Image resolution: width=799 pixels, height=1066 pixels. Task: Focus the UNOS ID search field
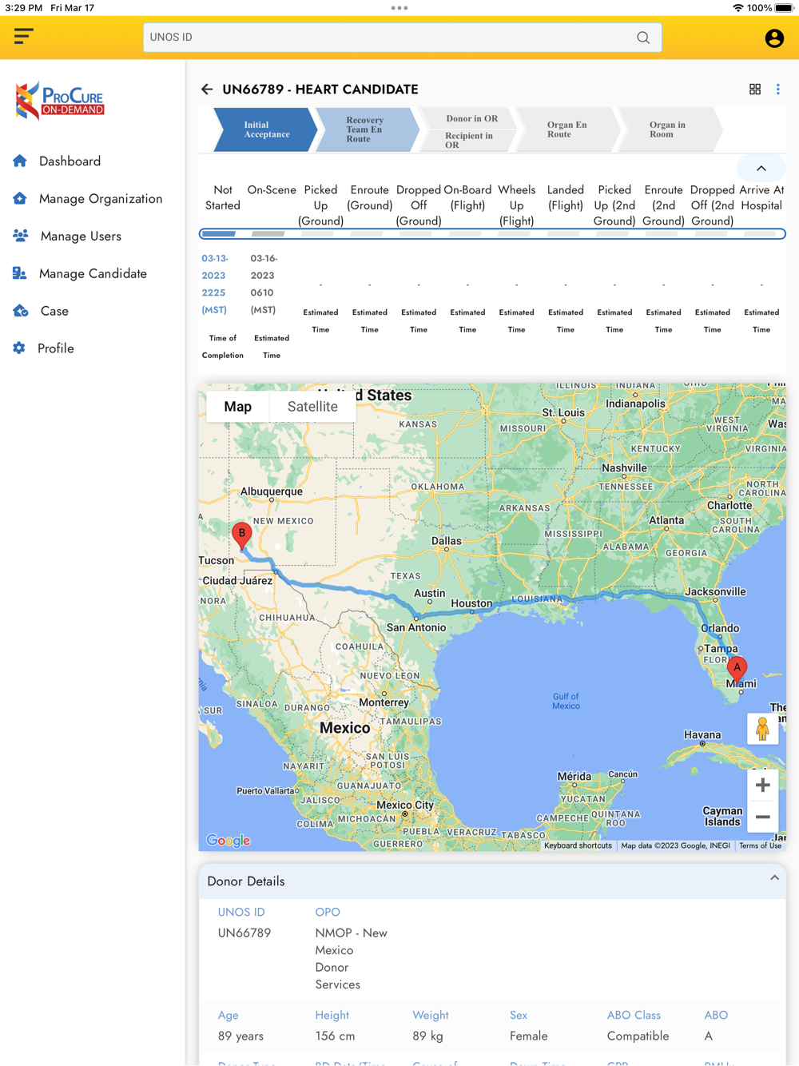click(x=402, y=38)
